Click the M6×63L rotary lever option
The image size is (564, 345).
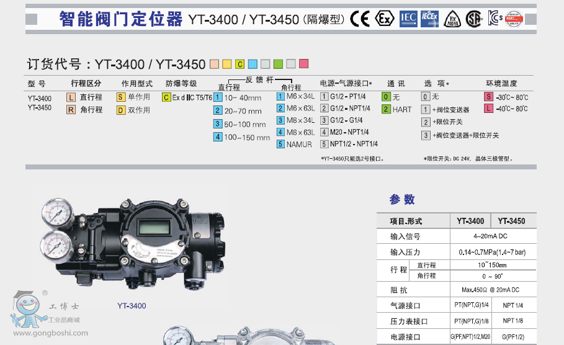pos(296,109)
